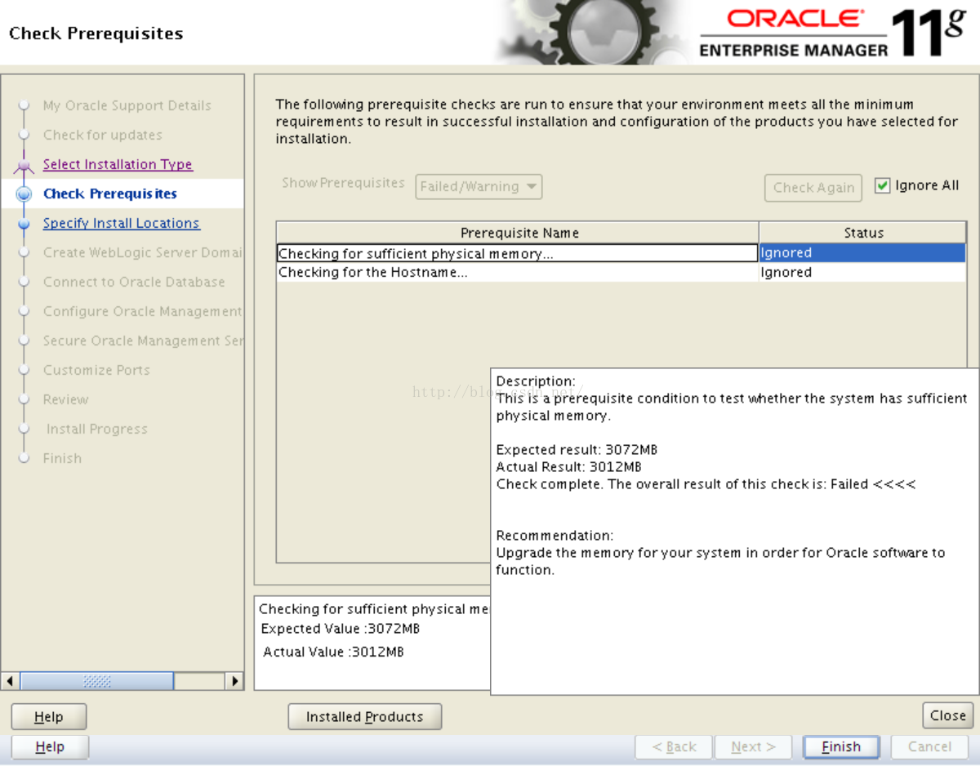Click the step bullet beside Select Installation Type
The width and height of the screenshot is (980, 766).
[24, 164]
